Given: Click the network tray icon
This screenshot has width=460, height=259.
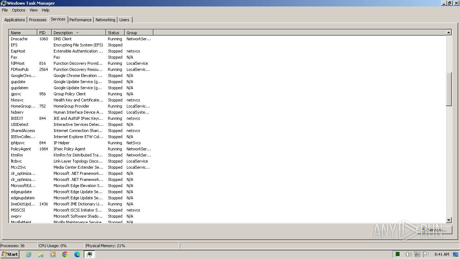Looking at the screenshot, I should click(417, 254).
